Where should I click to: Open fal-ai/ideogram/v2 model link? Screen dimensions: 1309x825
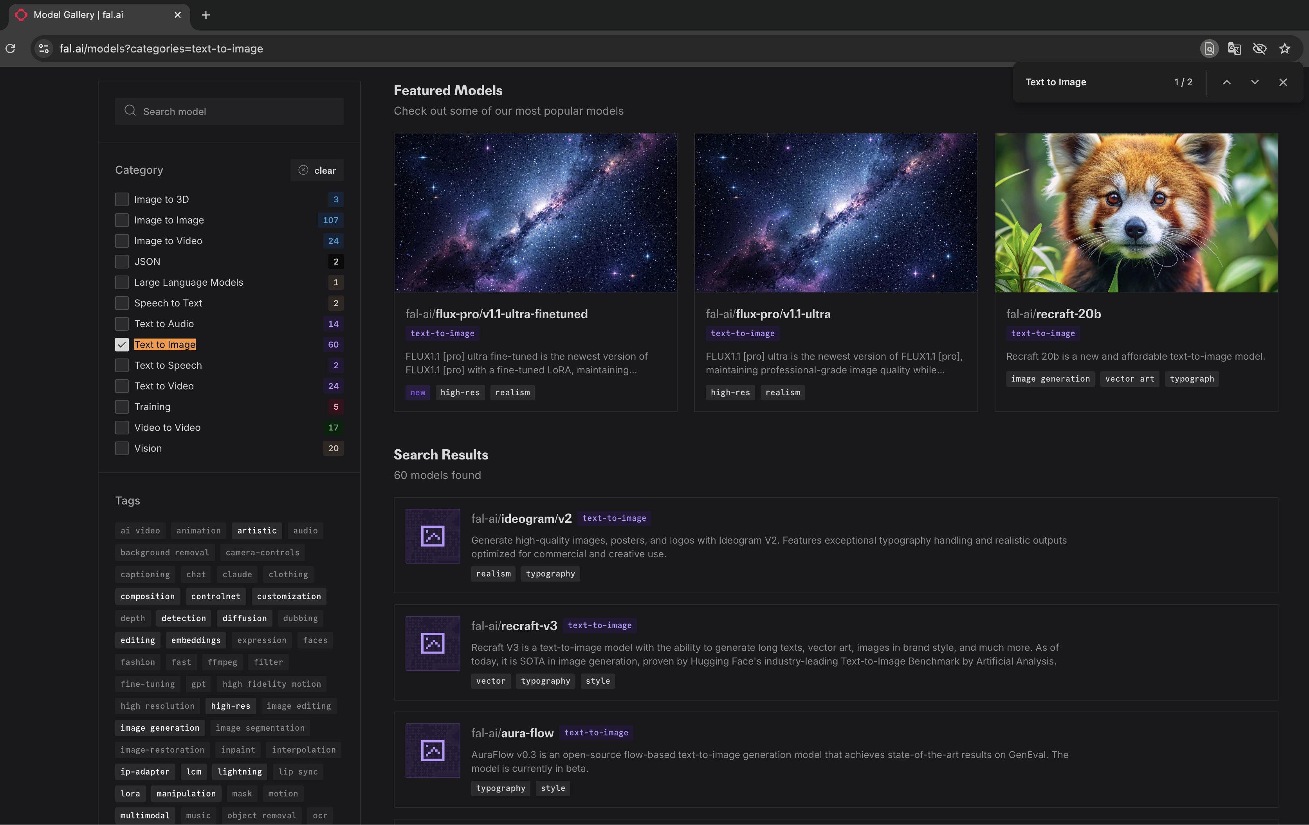point(521,519)
